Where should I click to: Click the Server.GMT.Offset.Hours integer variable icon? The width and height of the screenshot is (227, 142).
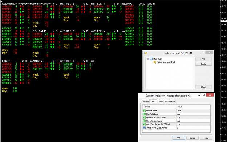click(144, 128)
